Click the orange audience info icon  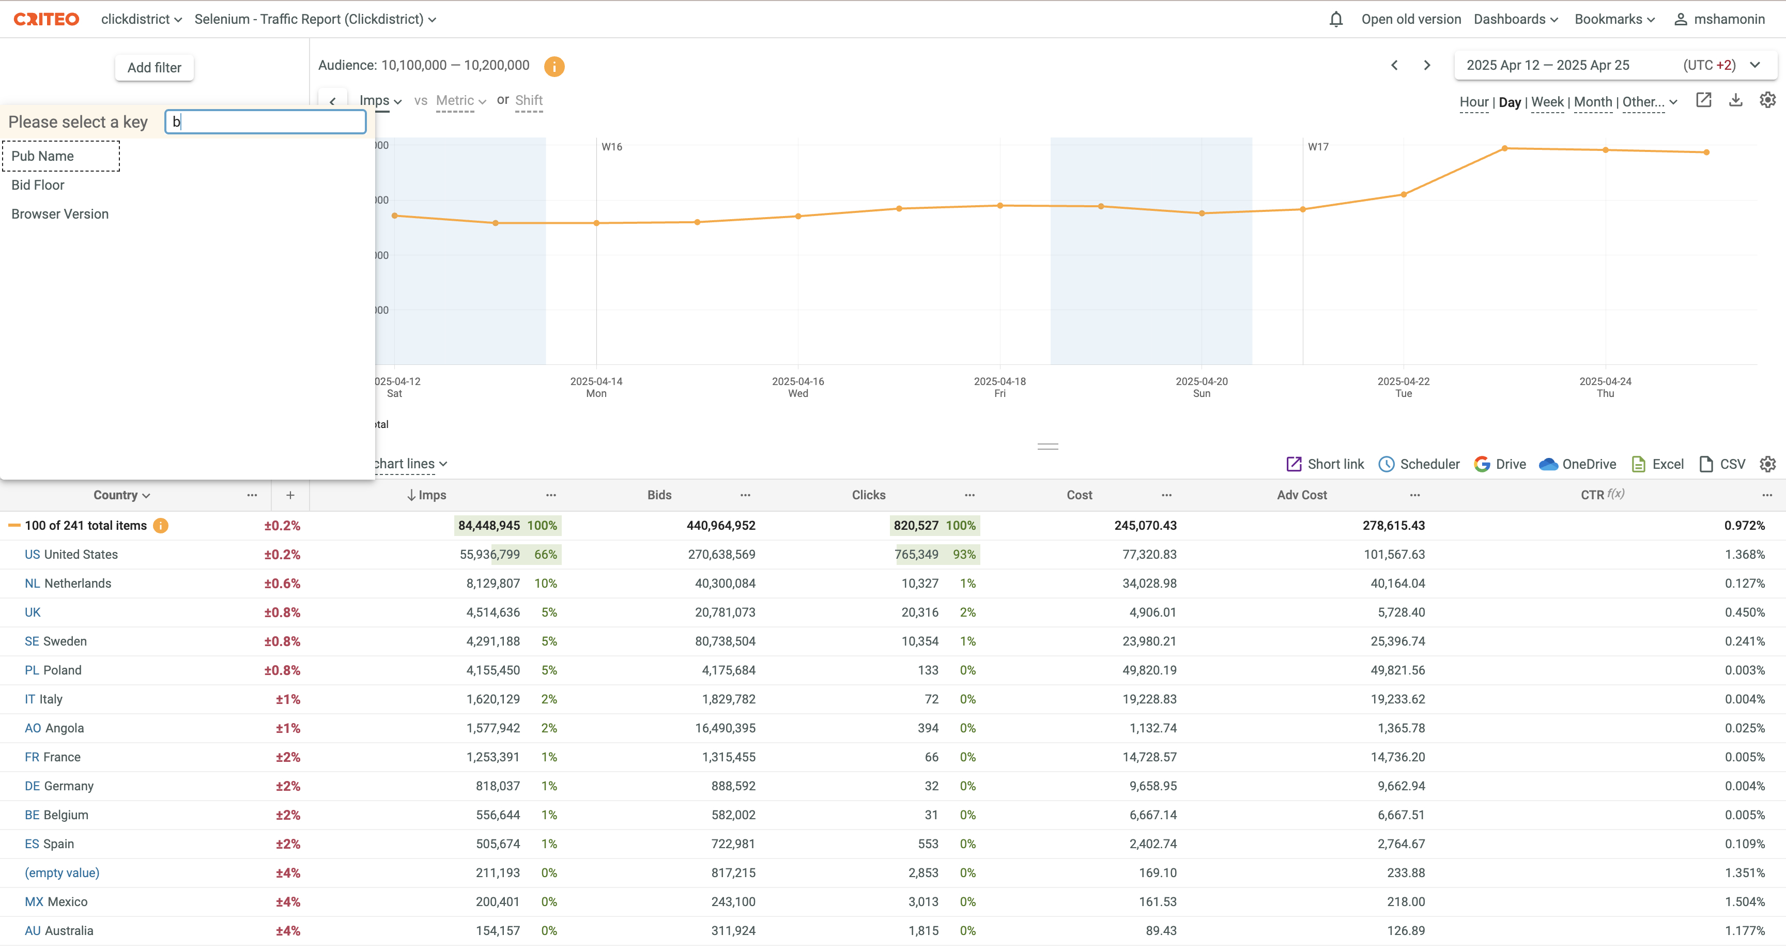(554, 67)
